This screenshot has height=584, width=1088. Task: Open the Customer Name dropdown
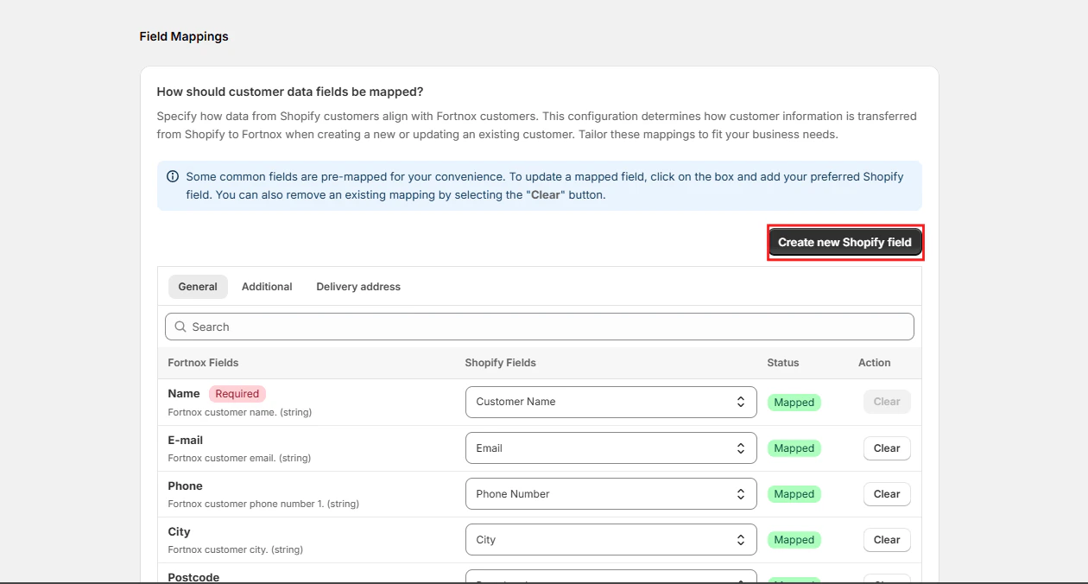[x=611, y=402]
